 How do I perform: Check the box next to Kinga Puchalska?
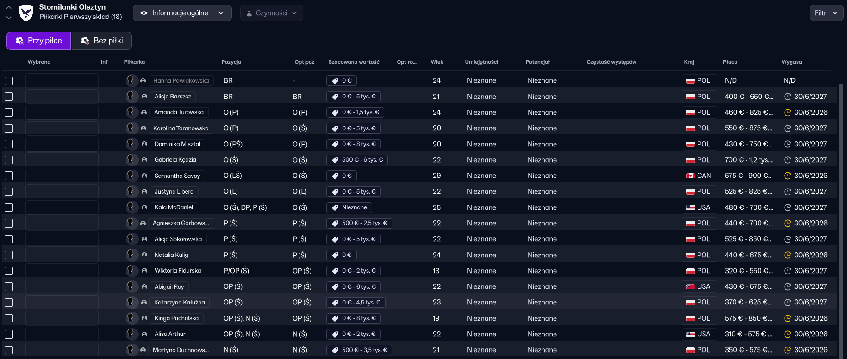point(9,318)
